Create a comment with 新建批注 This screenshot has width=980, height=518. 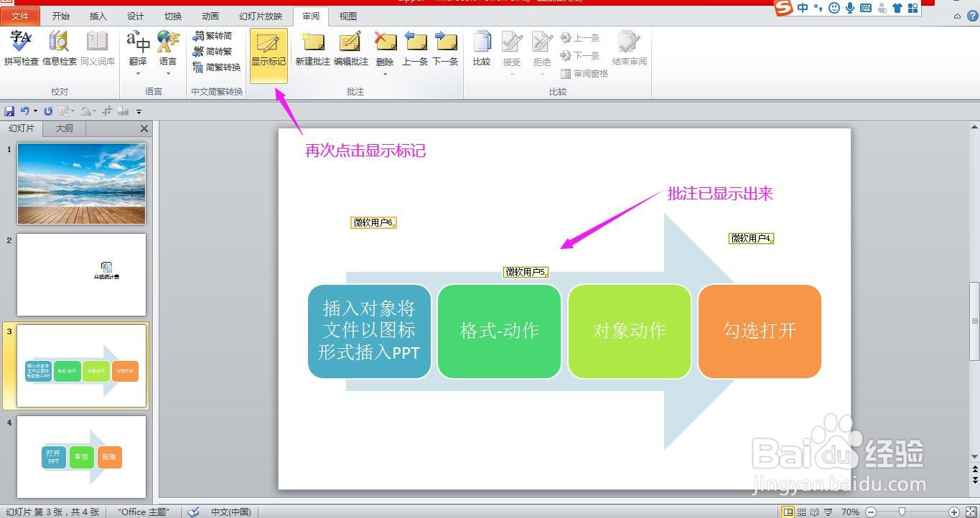click(x=313, y=49)
